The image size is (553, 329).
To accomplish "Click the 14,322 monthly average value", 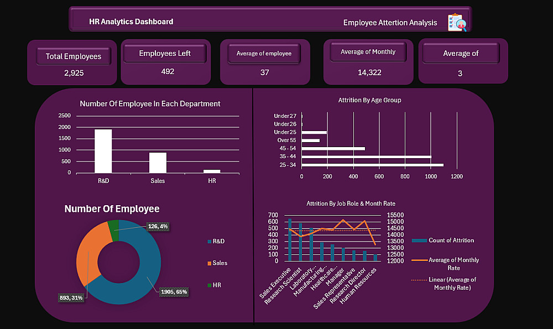I will tap(369, 72).
